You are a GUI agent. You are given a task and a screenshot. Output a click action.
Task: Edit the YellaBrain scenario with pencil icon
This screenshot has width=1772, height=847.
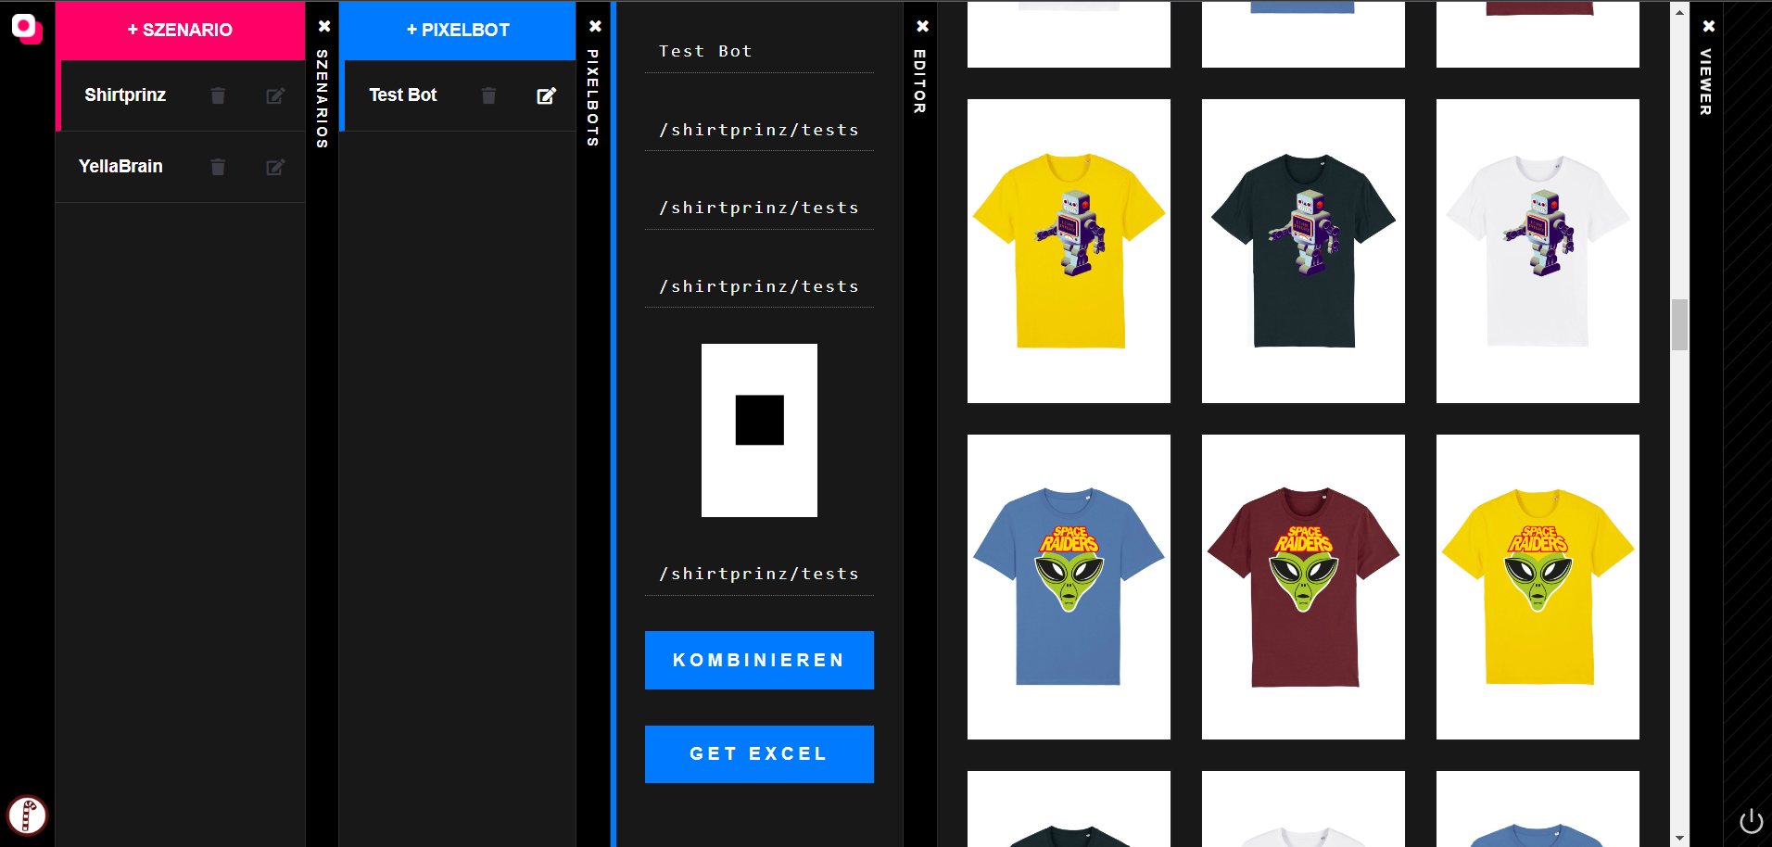point(275,167)
